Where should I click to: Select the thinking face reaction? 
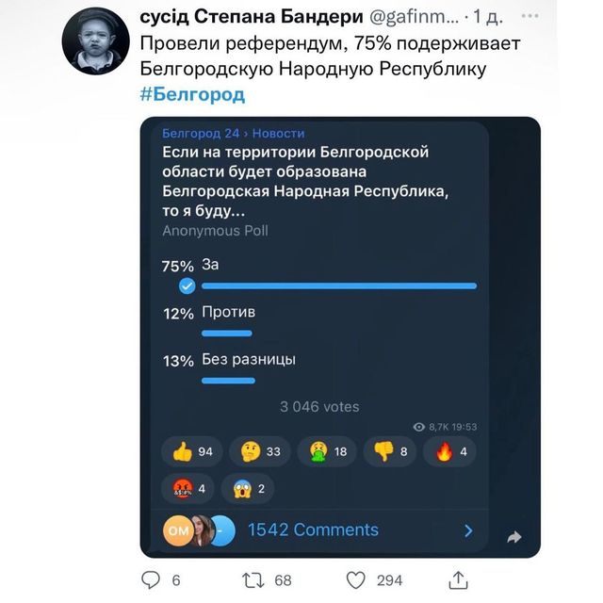[x=262, y=452]
